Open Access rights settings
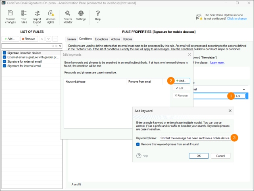The image size is (254, 191). [x=51, y=17]
